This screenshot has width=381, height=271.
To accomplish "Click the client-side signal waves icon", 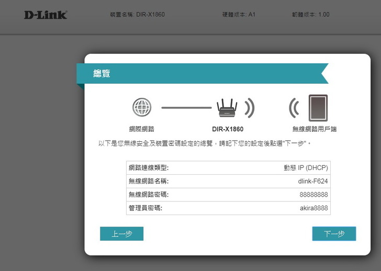I will pyautogui.click(x=294, y=108).
